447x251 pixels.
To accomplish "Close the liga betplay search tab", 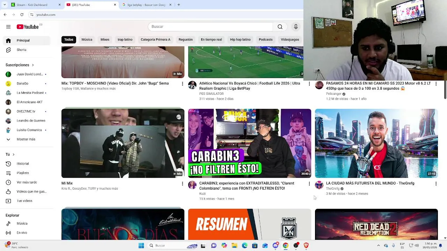I will 170,5.
